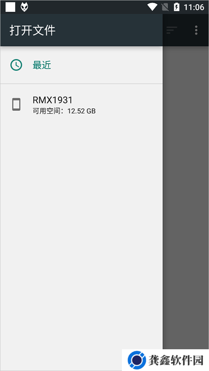Viewport: 209px width, 371px height.
Task: Tap the 11:06 clock in status bar
Action: (x=194, y=7)
